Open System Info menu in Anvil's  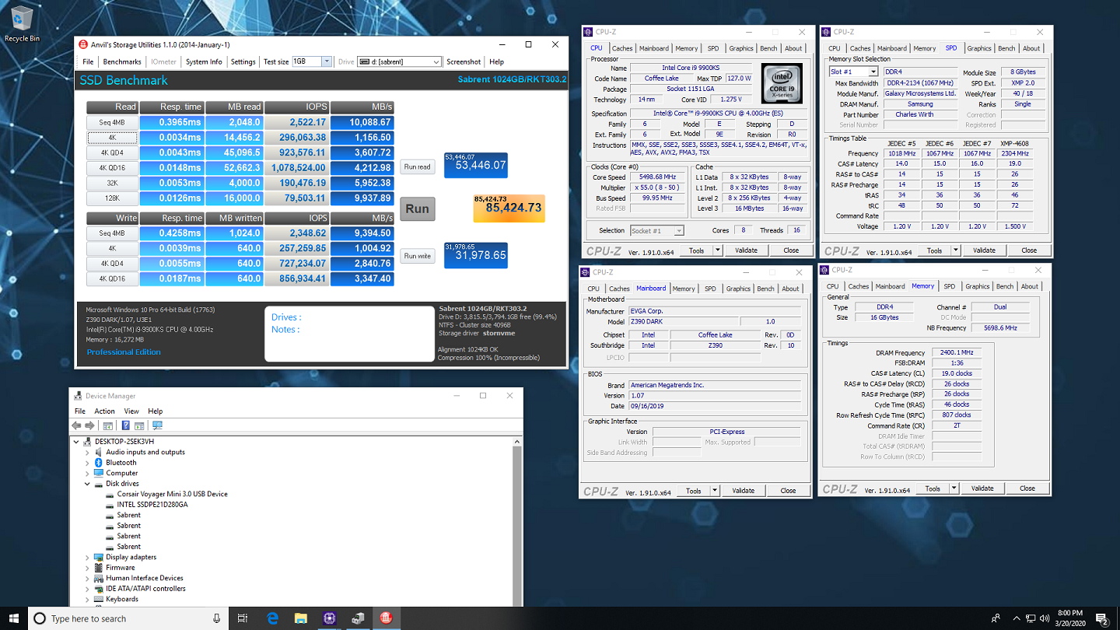point(204,61)
